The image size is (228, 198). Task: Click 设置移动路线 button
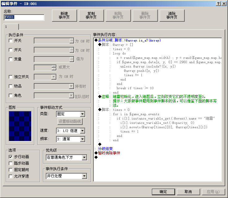pyautogui.click(x=70, y=121)
